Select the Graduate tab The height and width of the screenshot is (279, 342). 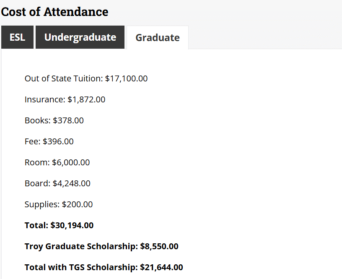point(158,38)
